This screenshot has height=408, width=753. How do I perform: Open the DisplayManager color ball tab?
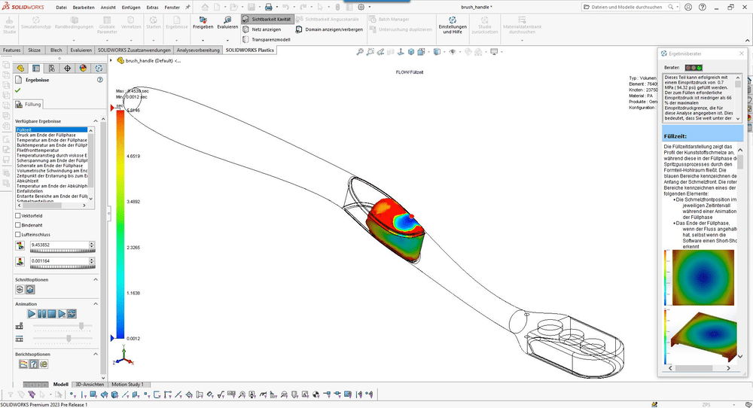click(x=83, y=69)
